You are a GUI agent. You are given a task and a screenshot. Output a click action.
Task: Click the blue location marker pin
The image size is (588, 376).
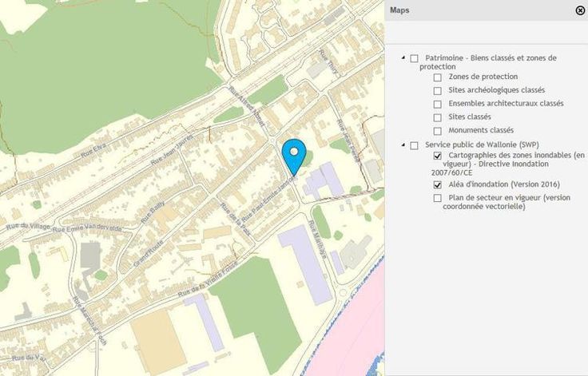tap(295, 154)
